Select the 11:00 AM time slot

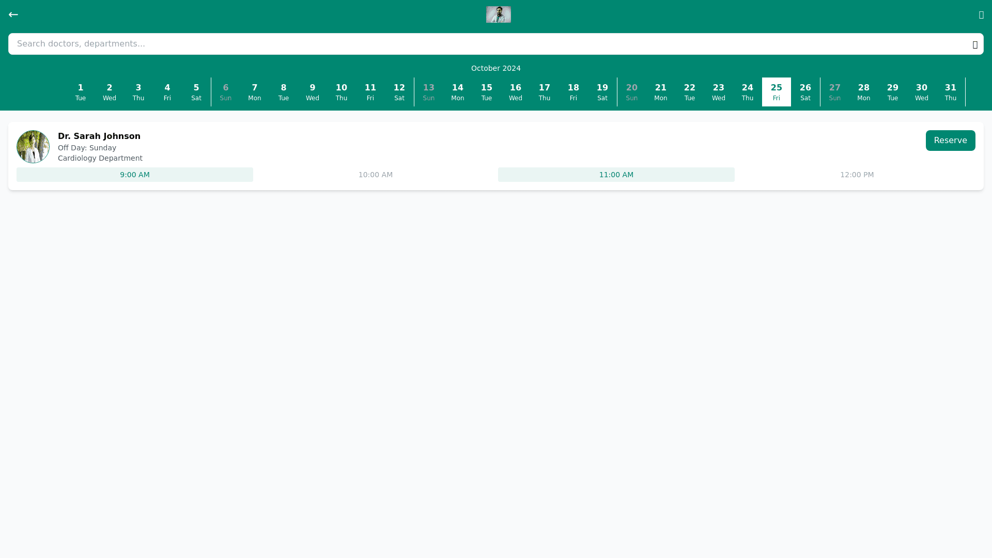[616, 175]
